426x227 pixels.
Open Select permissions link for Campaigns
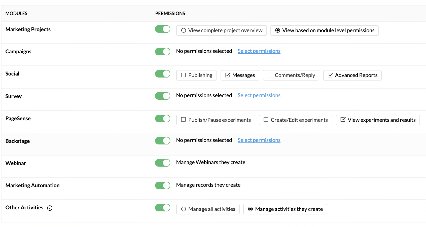point(259,51)
